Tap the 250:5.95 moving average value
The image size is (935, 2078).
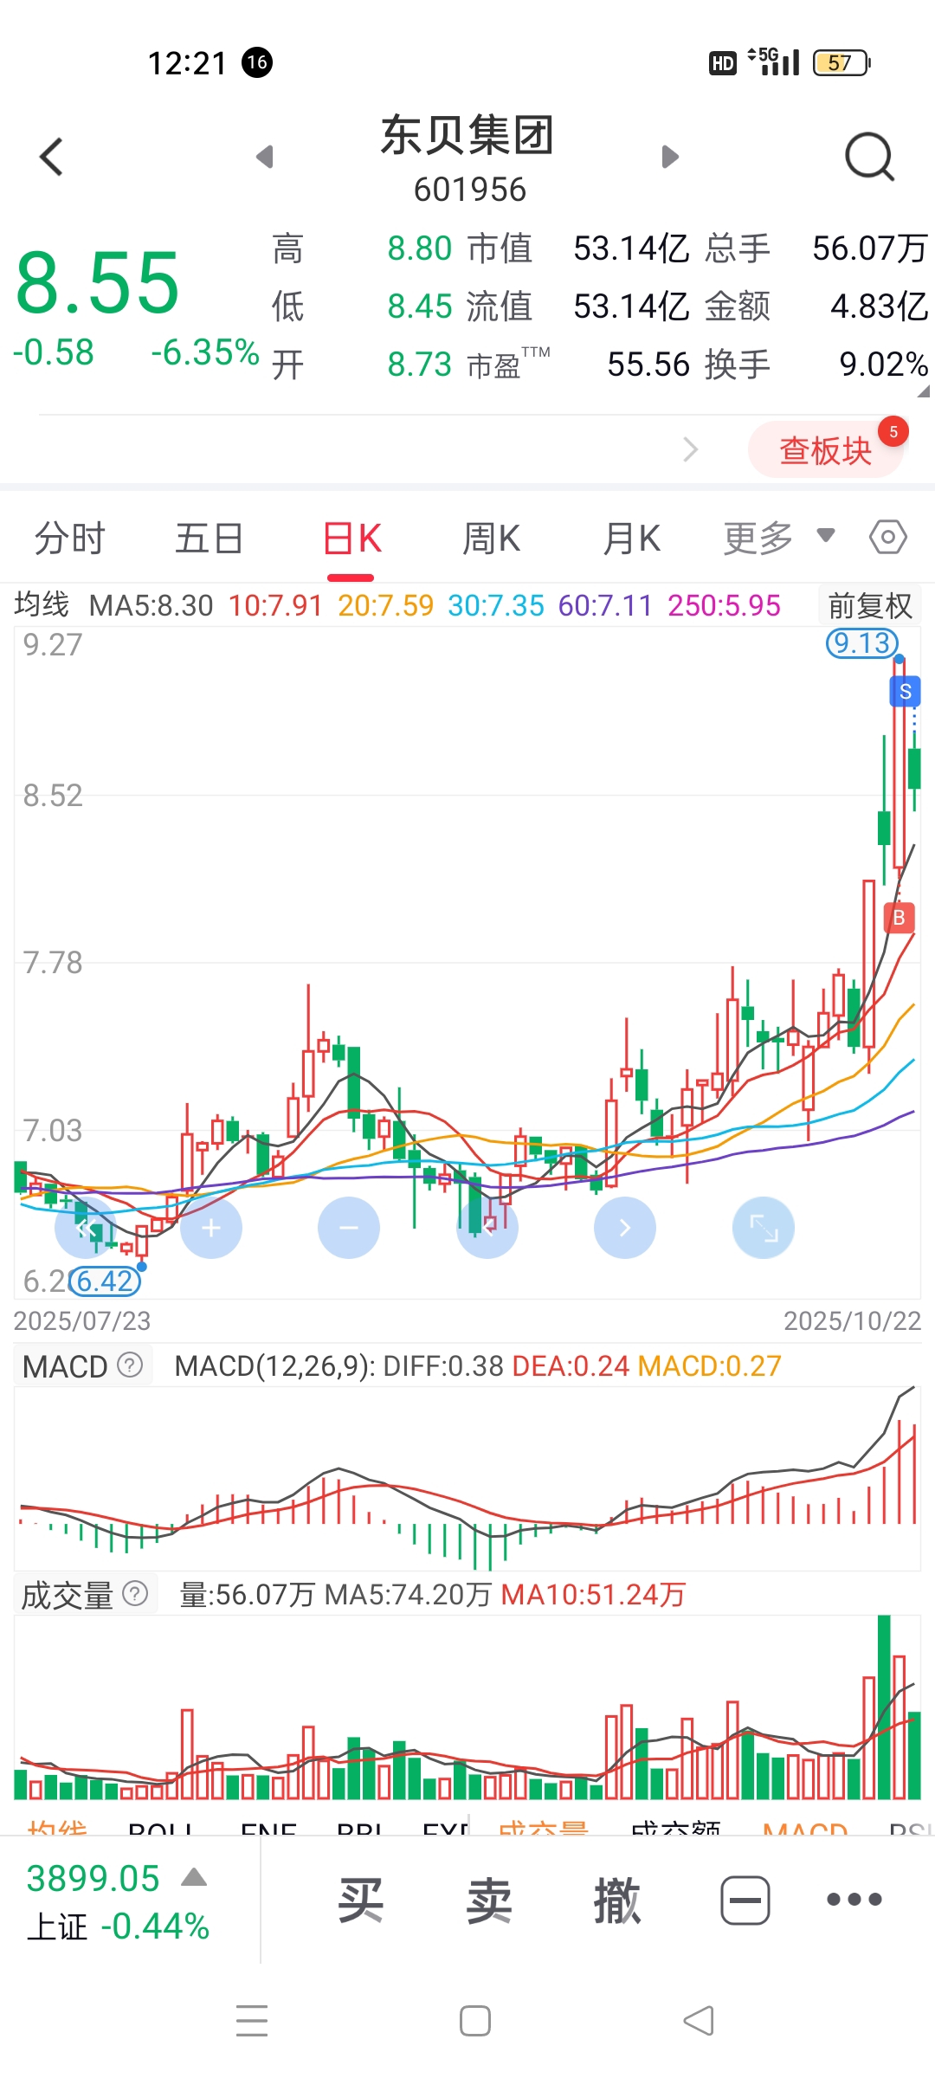(725, 605)
